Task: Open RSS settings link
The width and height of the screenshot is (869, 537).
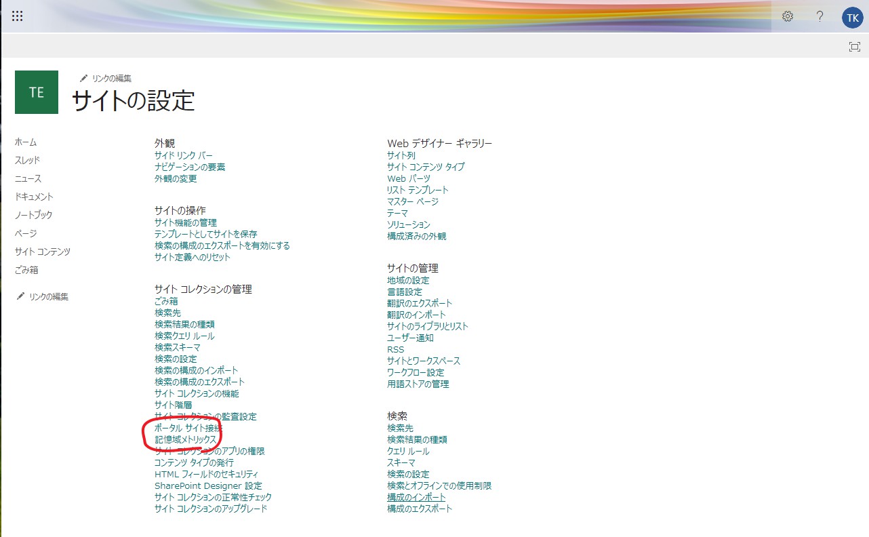Action: pos(395,349)
